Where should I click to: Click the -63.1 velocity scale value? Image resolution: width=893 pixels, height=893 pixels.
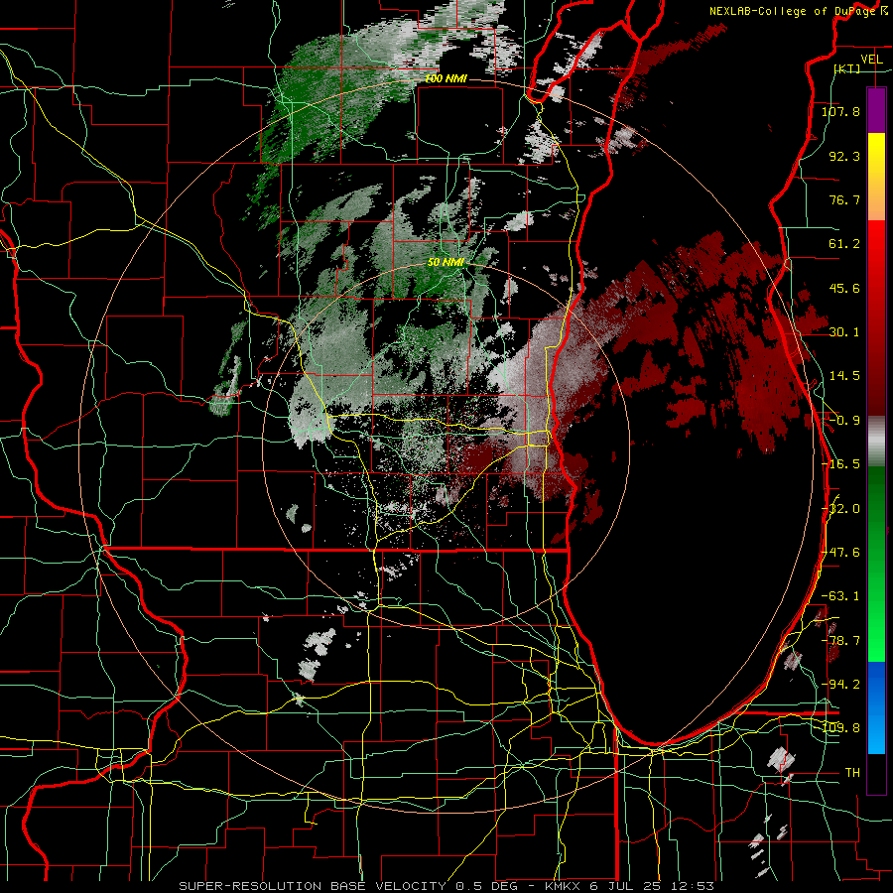coord(840,595)
